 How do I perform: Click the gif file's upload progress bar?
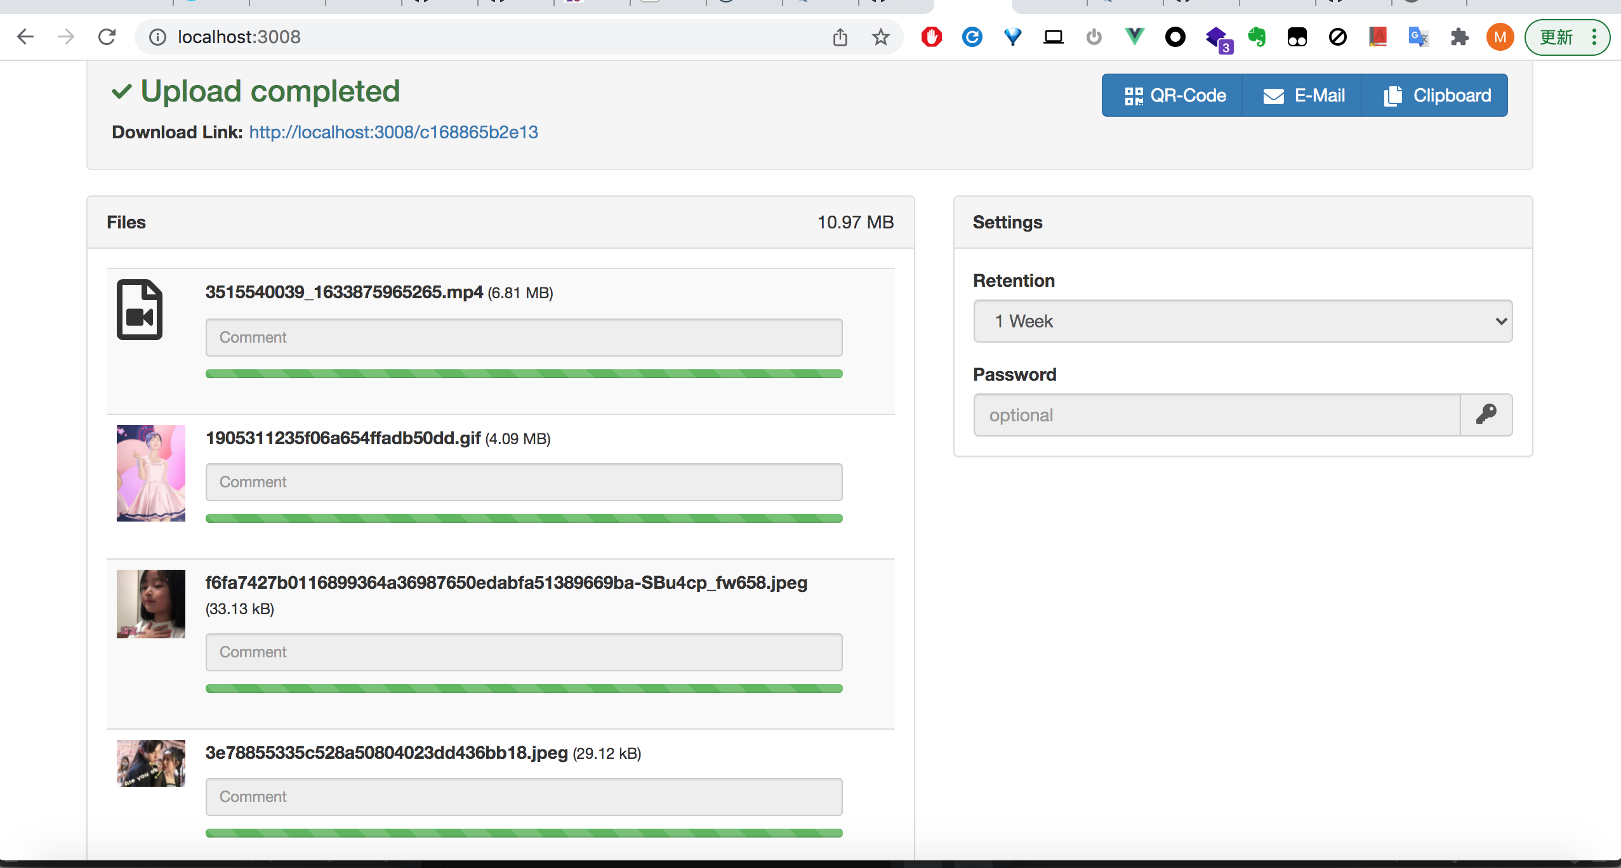[524, 518]
